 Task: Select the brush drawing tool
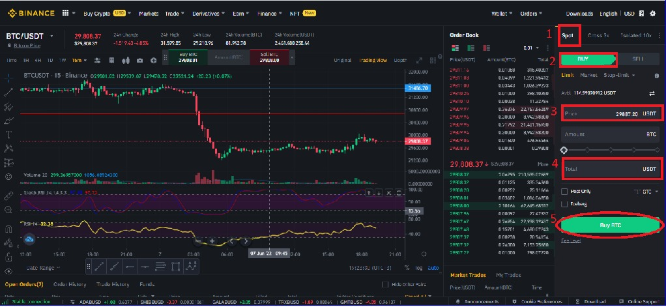tap(9, 121)
